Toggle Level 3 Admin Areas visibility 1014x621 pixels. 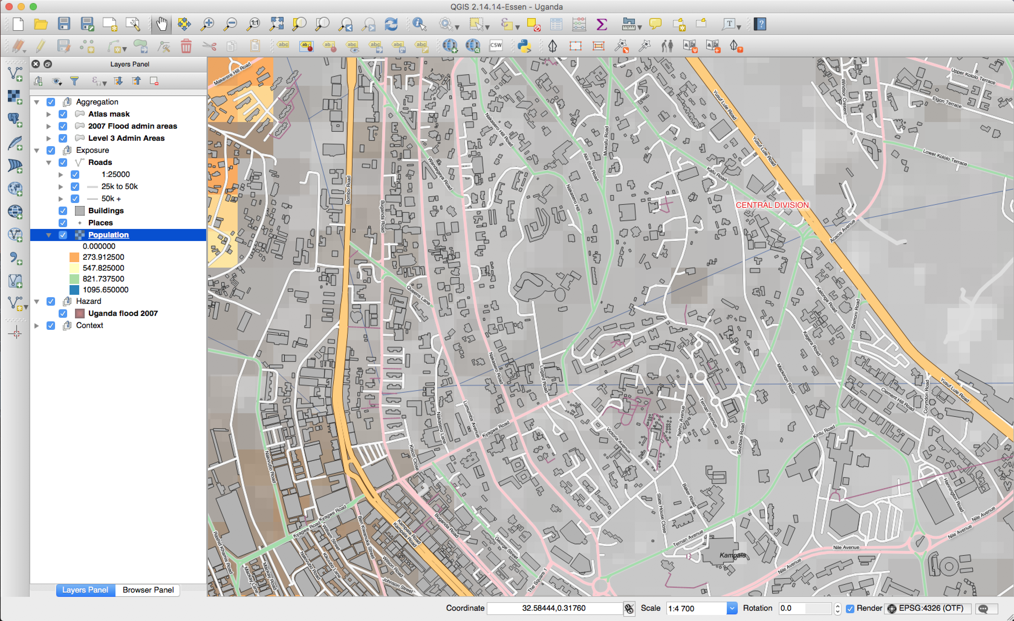click(63, 138)
